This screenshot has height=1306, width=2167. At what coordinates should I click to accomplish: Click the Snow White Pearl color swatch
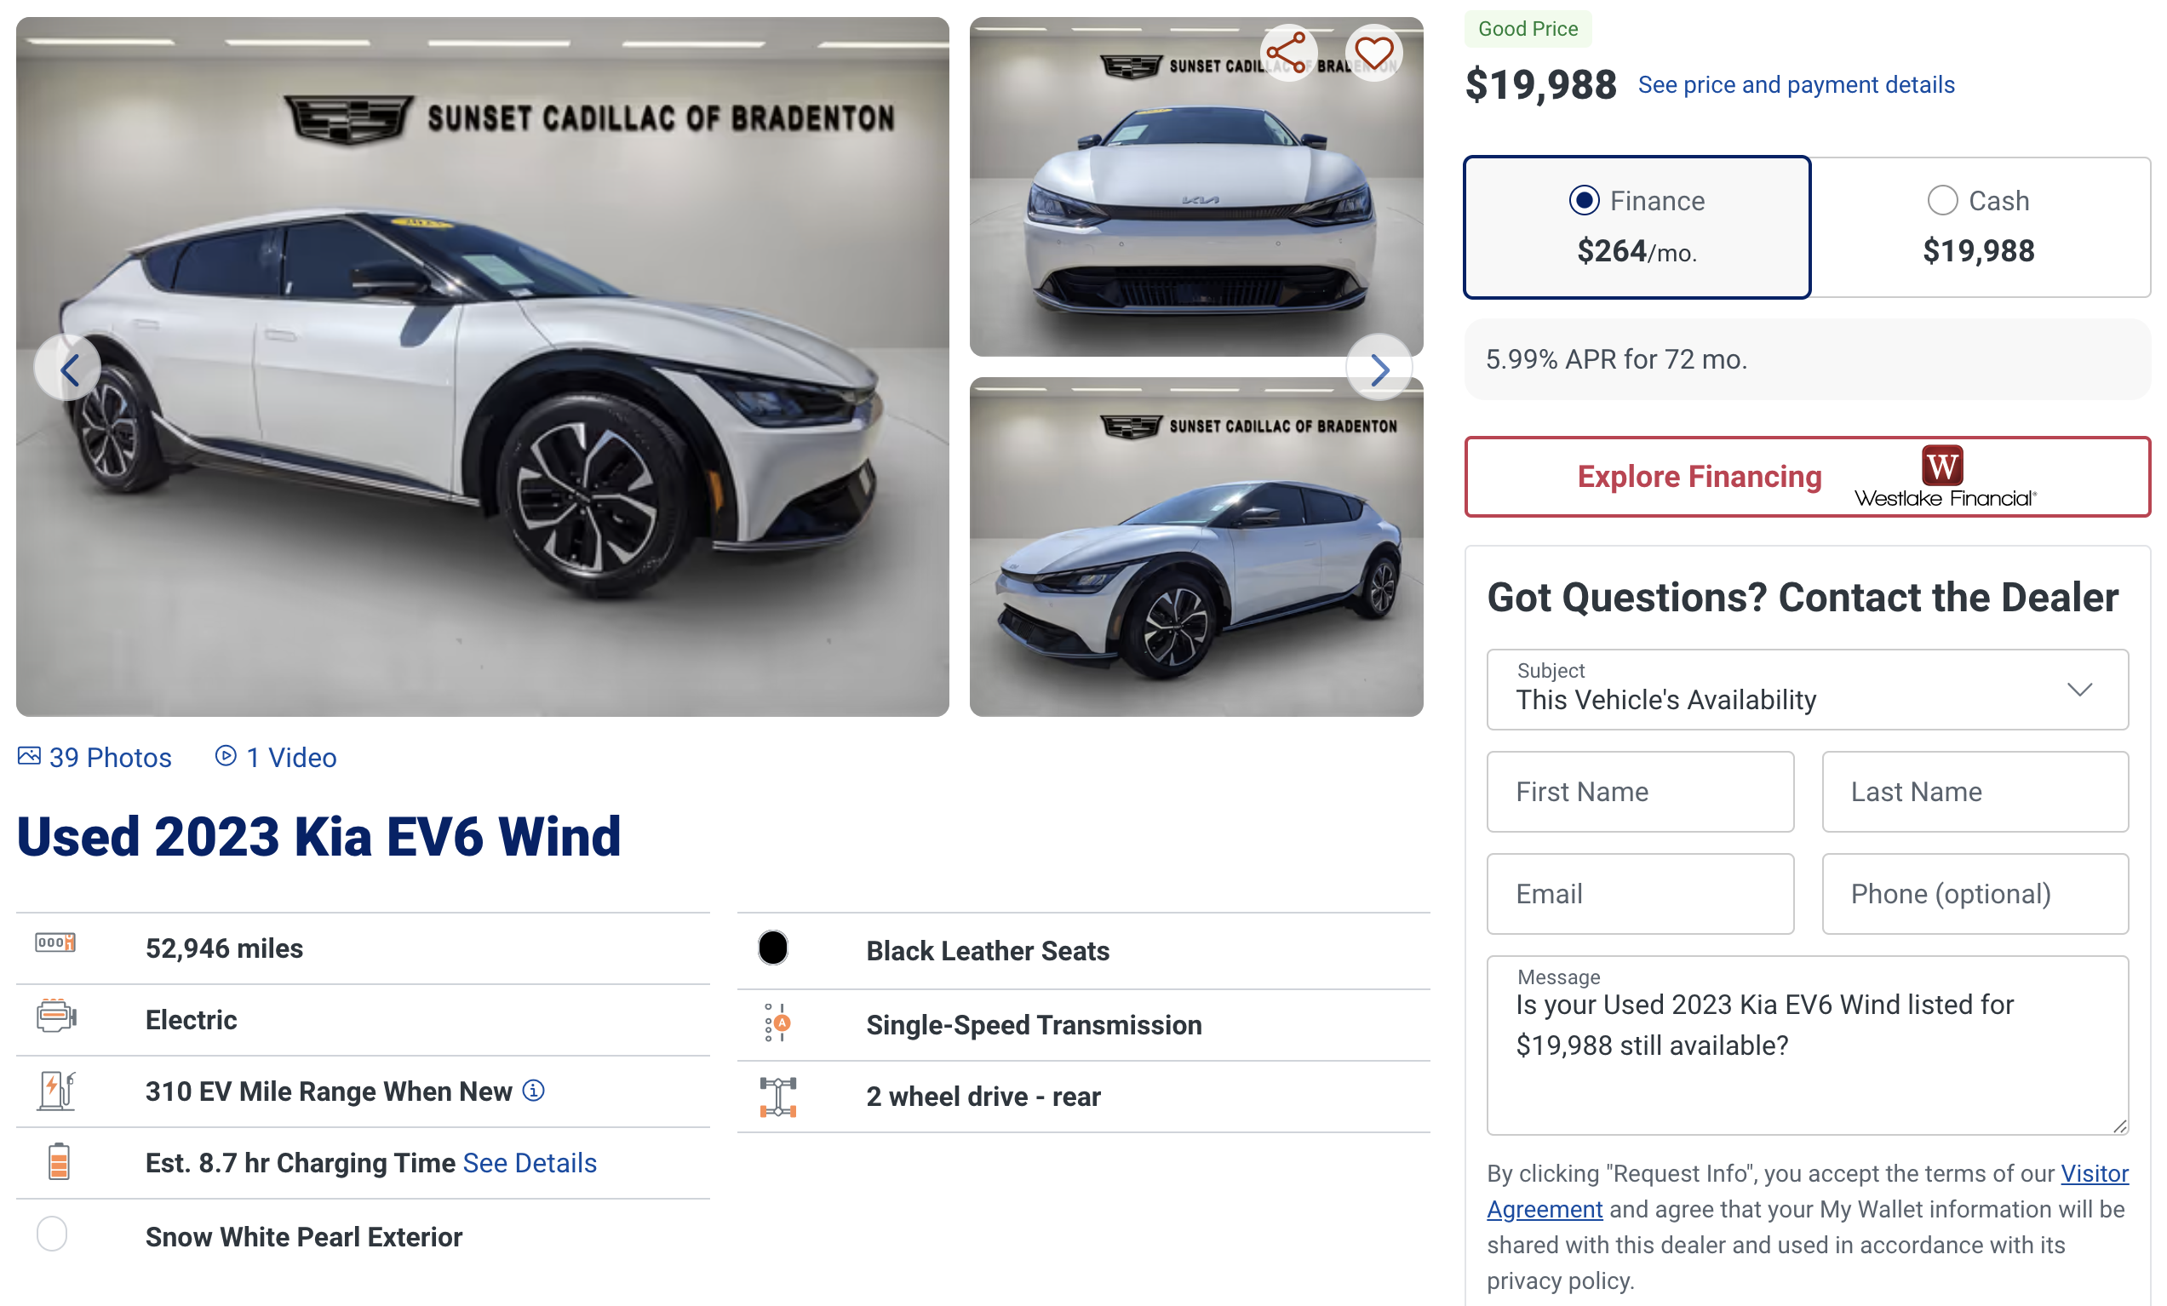click(52, 1234)
